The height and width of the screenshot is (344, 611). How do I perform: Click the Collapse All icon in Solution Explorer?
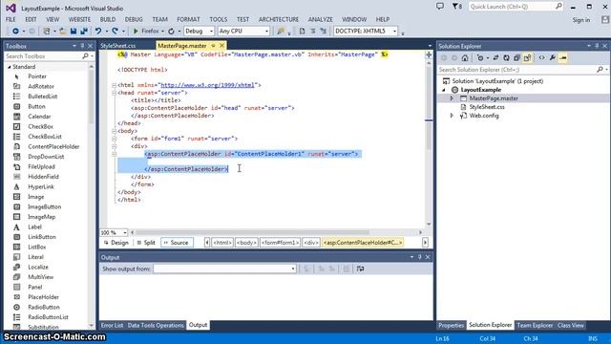point(516,57)
